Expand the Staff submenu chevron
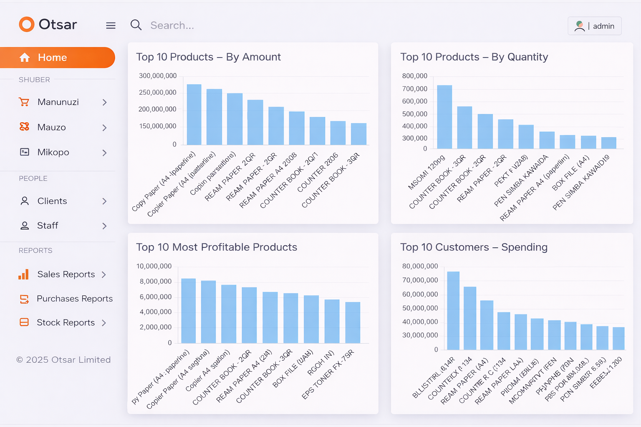The image size is (641, 427). pos(104,226)
